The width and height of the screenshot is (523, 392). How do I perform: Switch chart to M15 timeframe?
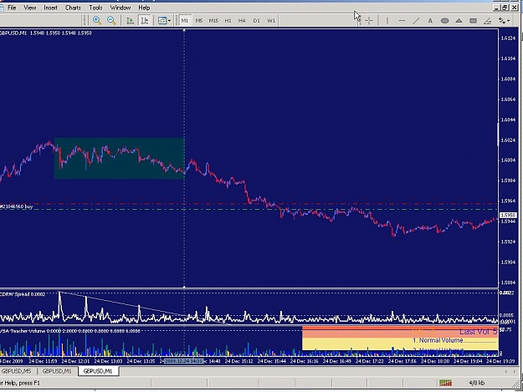[213, 21]
